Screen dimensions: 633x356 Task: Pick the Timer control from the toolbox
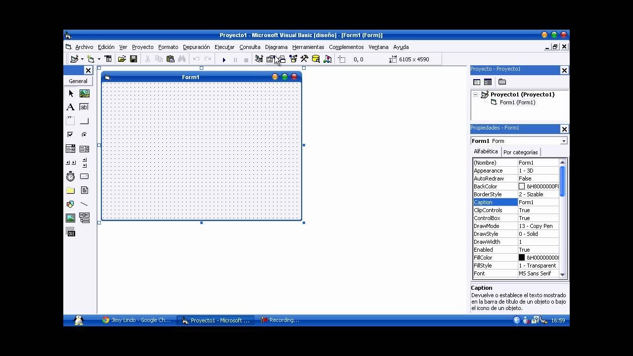pos(70,176)
